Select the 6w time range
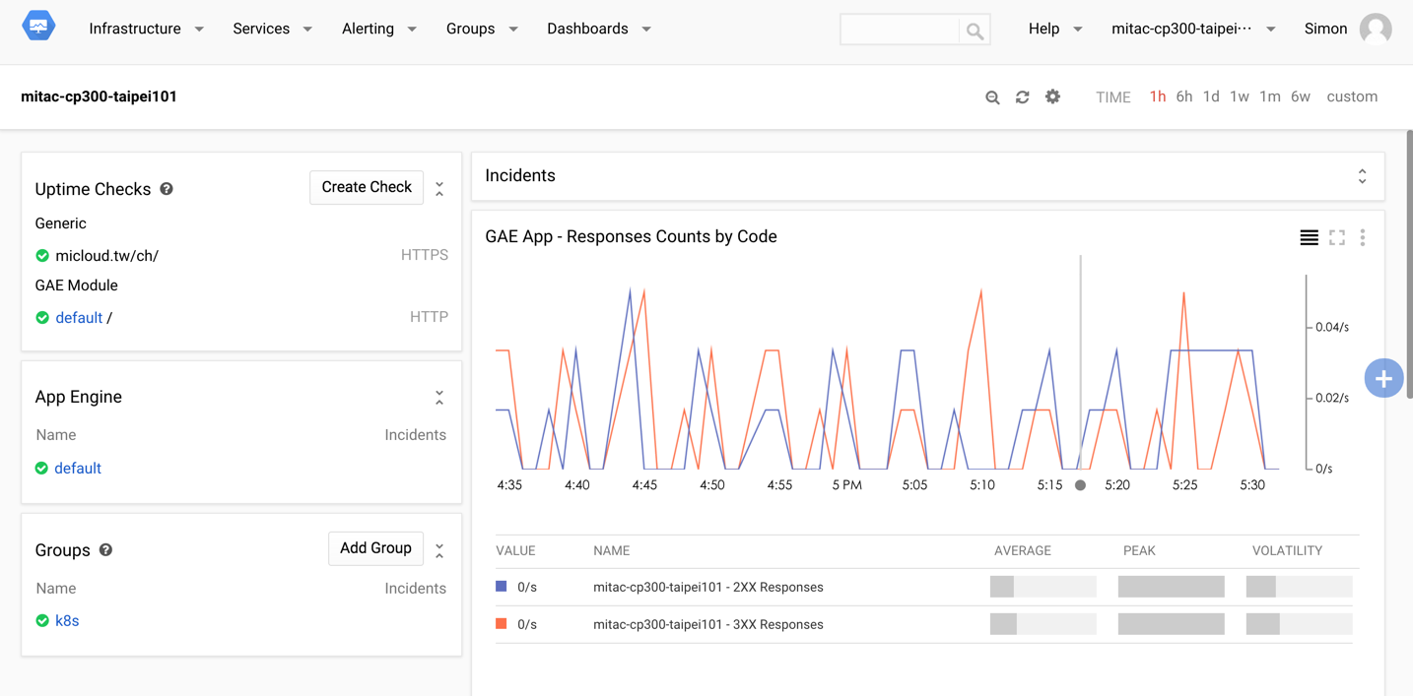This screenshot has width=1413, height=696. coord(1301,96)
